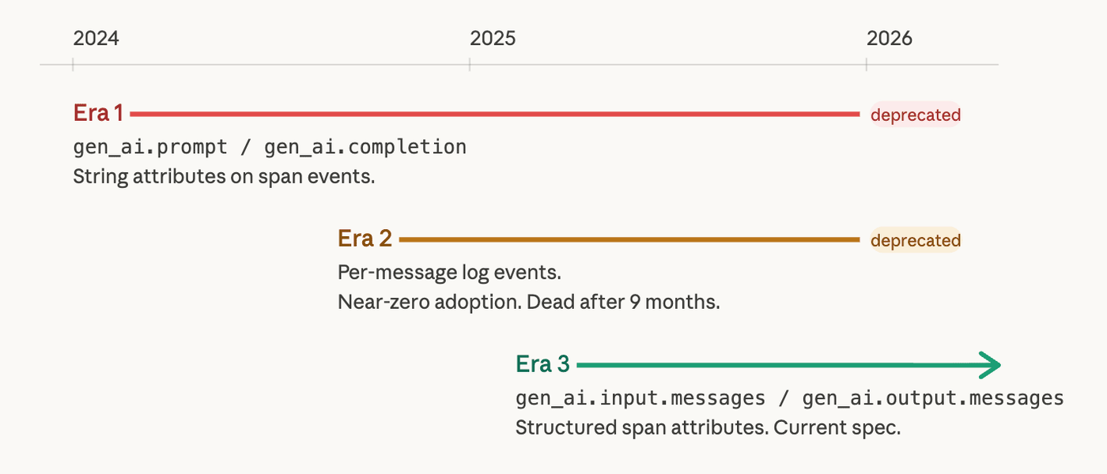The width and height of the screenshot is (1107, 474).
Task: Click gen_ai.prompt / gen_ai.completion code text
Action: [270, 147]
